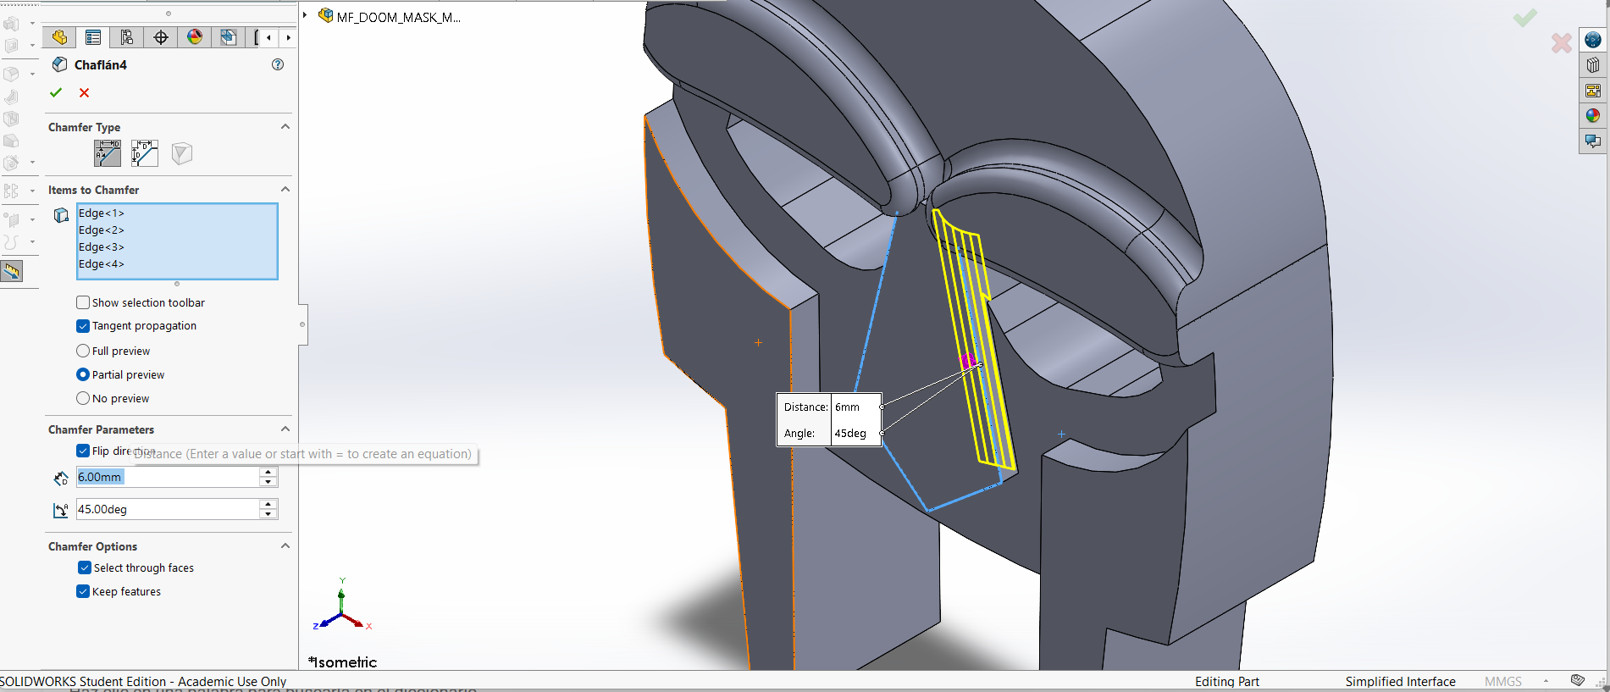Open the View Palette task pane tab

[x=1593, y=90]
